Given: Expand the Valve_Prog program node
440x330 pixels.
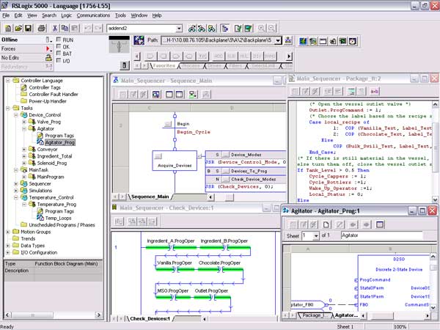Looking at the screenshot, I should point(24,122).
